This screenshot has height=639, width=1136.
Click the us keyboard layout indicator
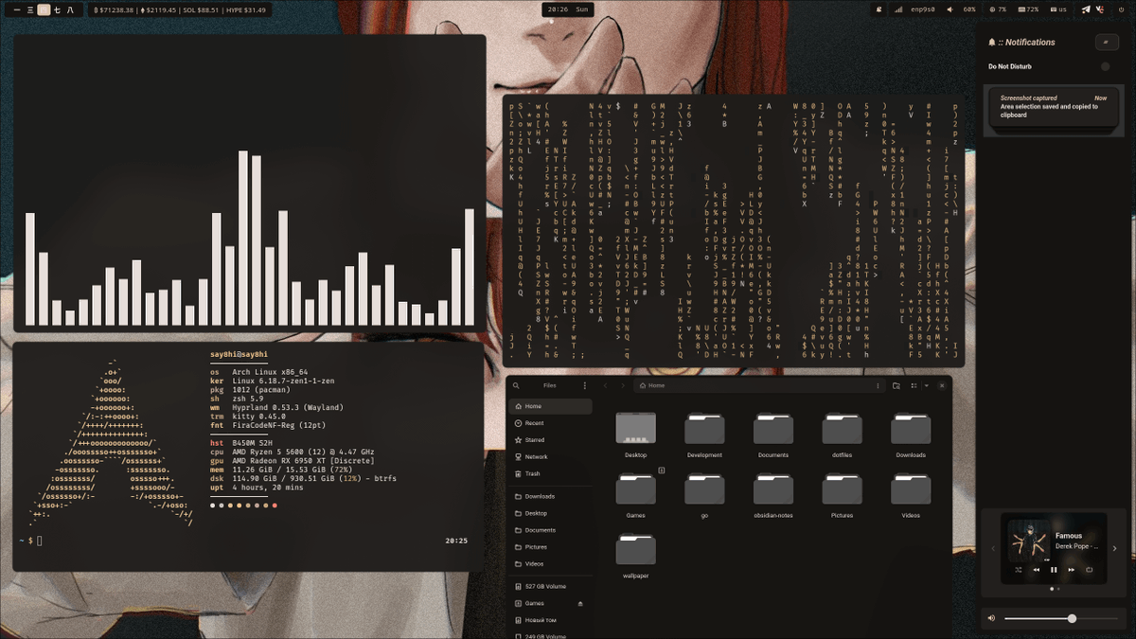[1060, 9]
